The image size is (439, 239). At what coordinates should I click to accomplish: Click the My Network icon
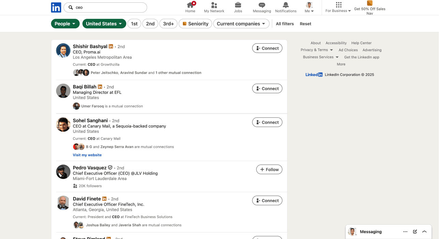(214, 5)
